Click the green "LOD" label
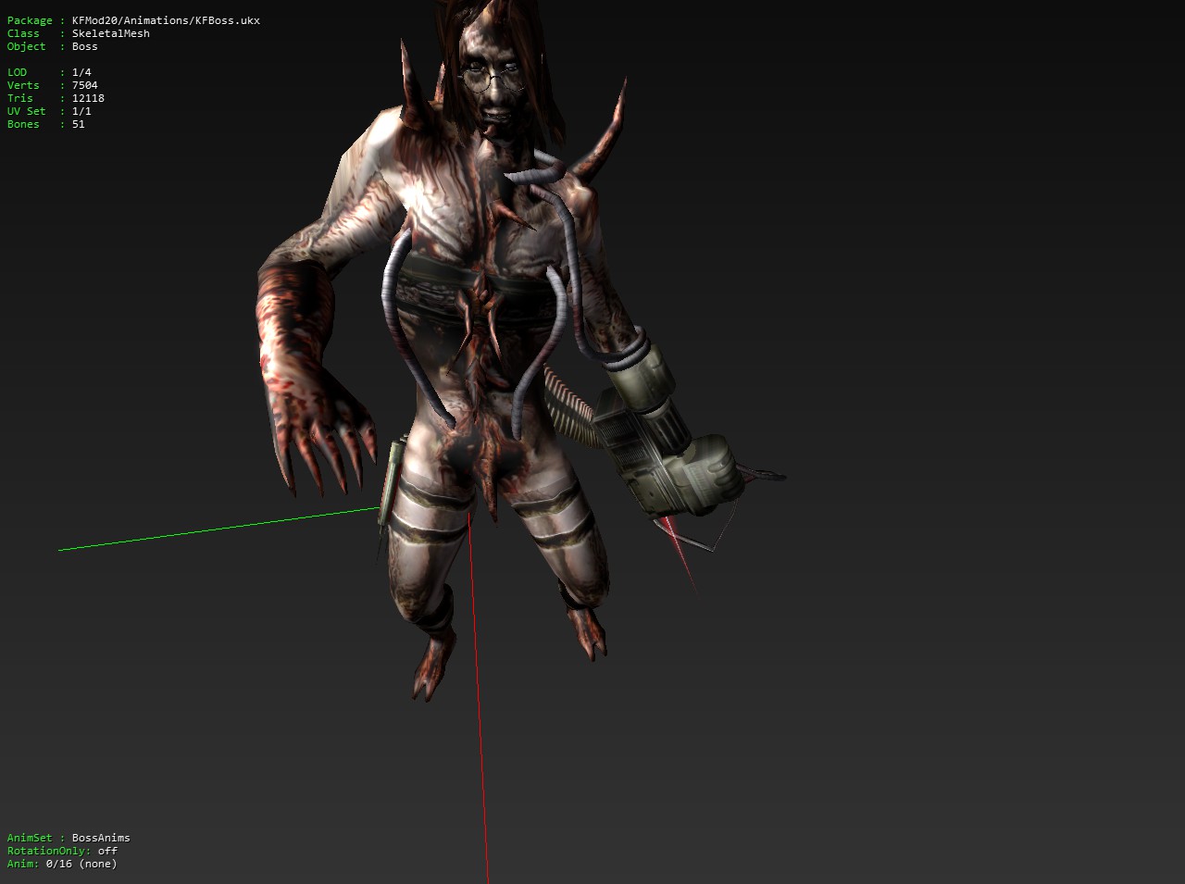The image size is (1185, 884). [x=18, y=72]
